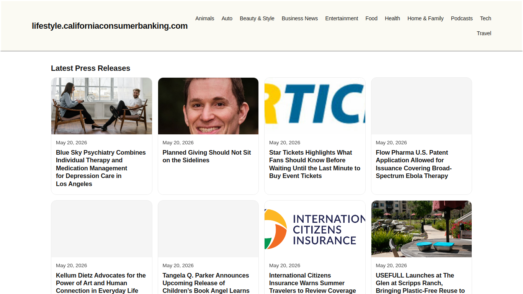Go to the Auto section
Screen dimensions: 523x294
click(227, 18)
